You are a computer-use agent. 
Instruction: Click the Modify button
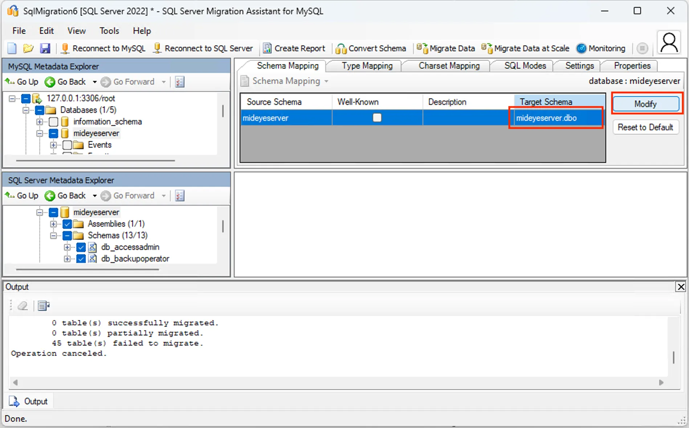tap(646, 104)
